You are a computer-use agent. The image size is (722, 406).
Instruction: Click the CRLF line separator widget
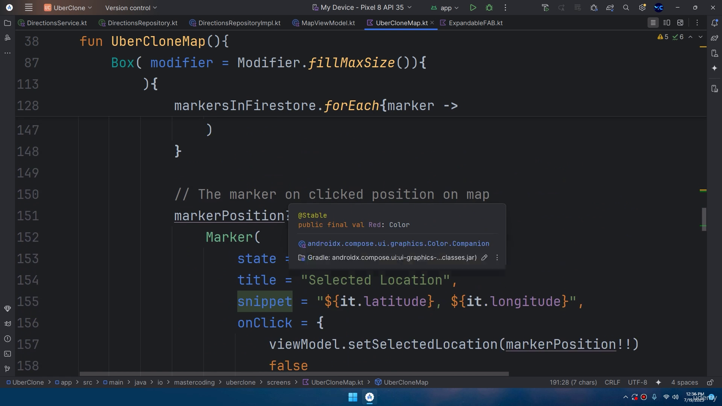pos(612,382)
